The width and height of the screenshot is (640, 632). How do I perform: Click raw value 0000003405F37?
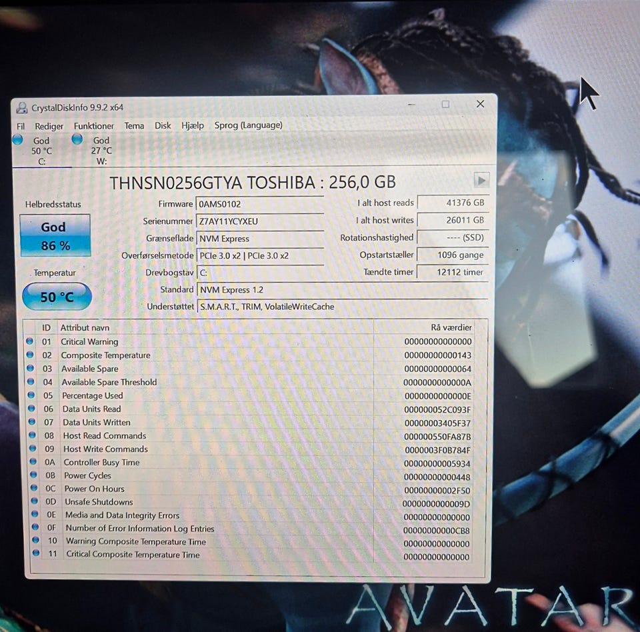tap(437, 423)
